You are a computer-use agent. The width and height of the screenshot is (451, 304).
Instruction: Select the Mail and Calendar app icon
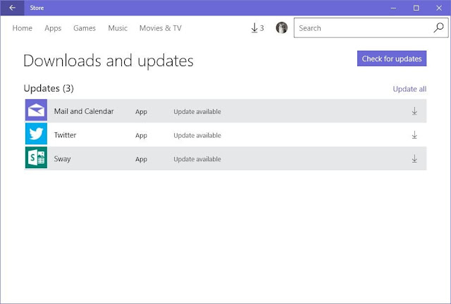[x=36, y=110]
